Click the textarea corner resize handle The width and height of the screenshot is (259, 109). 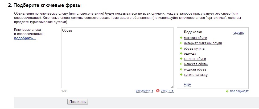coord(172,87)
